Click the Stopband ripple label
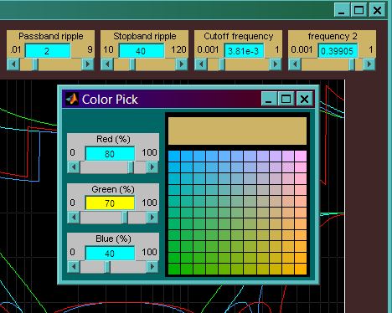The width and height of the screenshot is (392, 313). click(145, 36)
